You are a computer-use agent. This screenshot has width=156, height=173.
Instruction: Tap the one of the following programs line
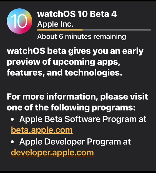pyautogui.click(x=71, y=107)
